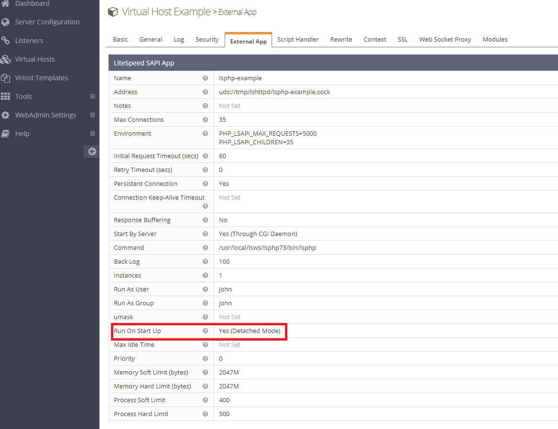Image resolution: width=558 pixels, height=429 pixels.
Task: Click the VHost Templates clipboard icon
Action: coord(5,78)
